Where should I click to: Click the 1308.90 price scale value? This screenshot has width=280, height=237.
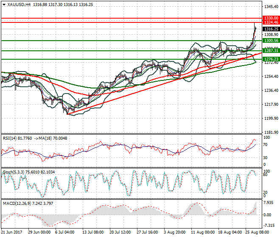[271, 35]
